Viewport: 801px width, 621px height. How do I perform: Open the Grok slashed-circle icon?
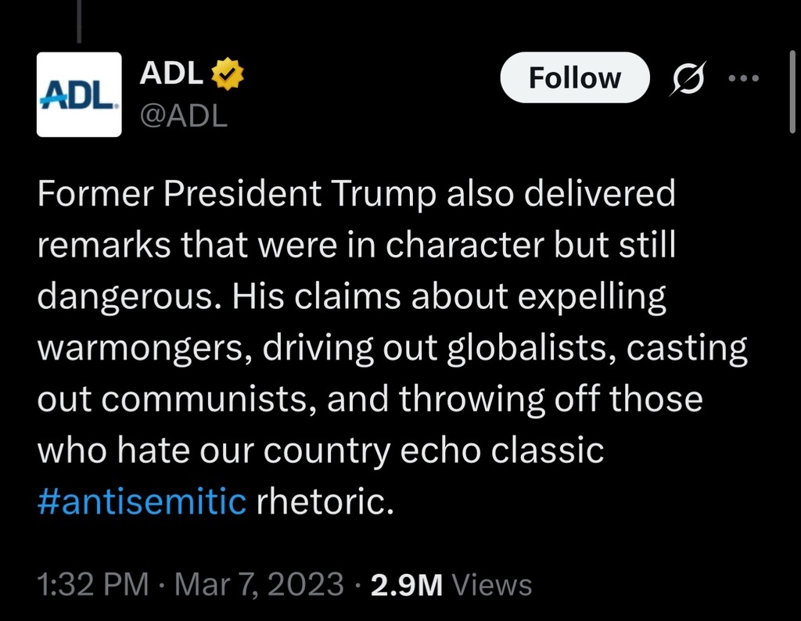[x=687, y=78]
